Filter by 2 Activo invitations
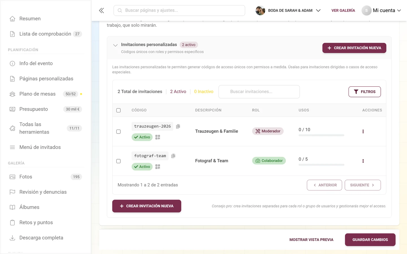 (x=178, y=92)
